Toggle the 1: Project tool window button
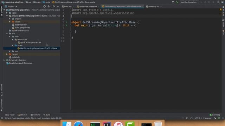The width and height of the screenshot is (225, 126). coord(1,11)
